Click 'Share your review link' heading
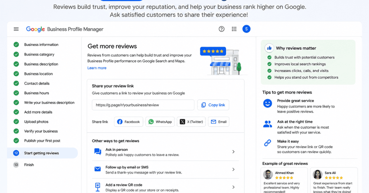The image size is (369, 193). coord(113,86)
